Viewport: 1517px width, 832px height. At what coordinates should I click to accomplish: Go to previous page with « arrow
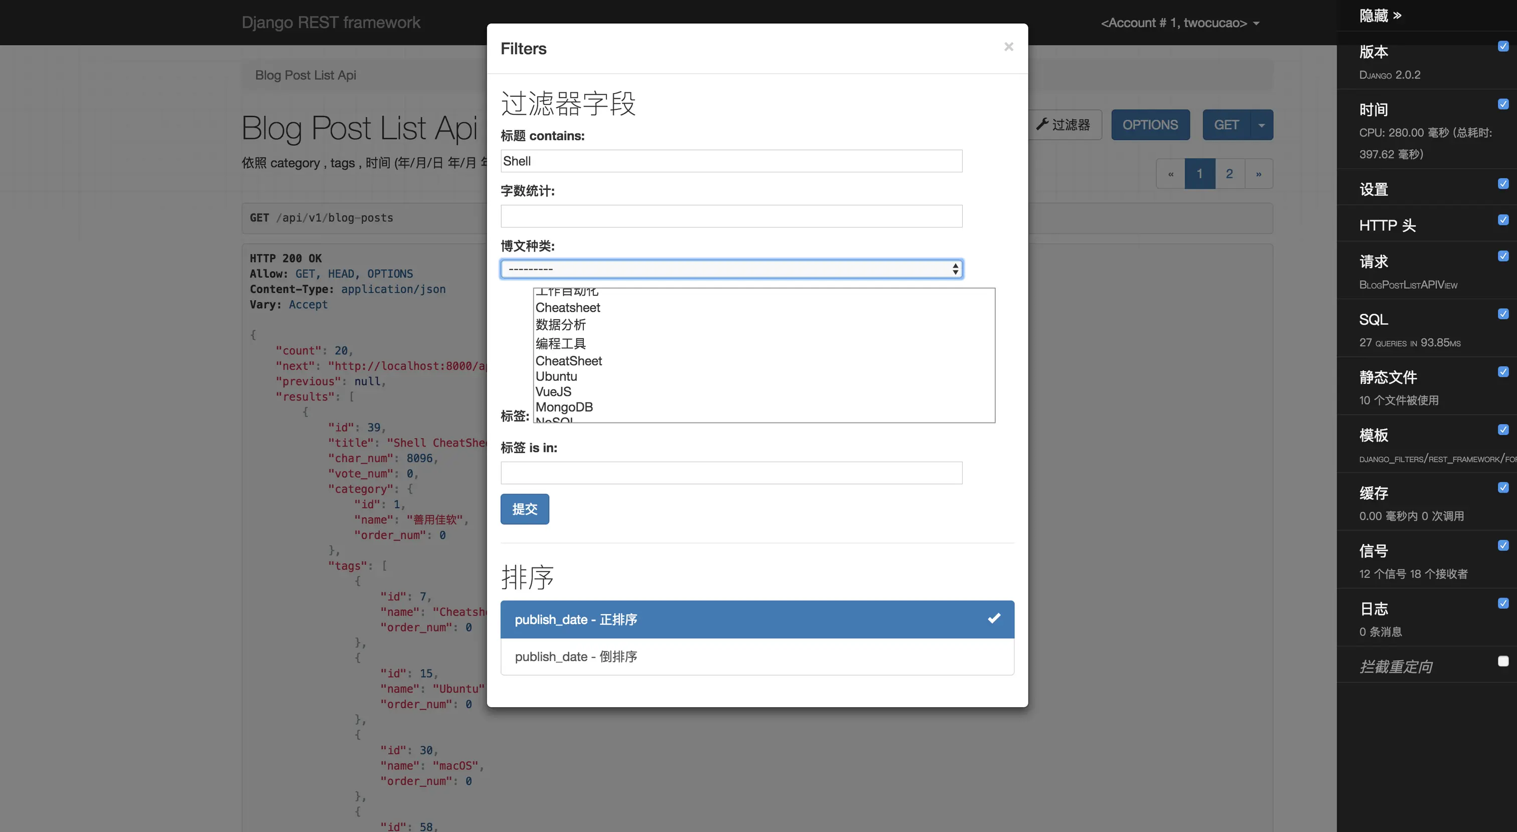point(1170,174)
